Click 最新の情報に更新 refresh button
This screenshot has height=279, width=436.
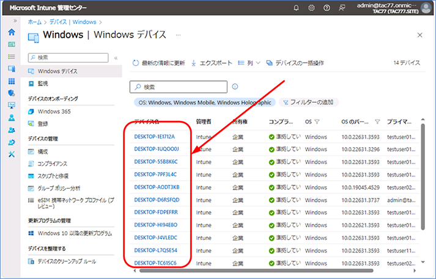coord(158,63)
